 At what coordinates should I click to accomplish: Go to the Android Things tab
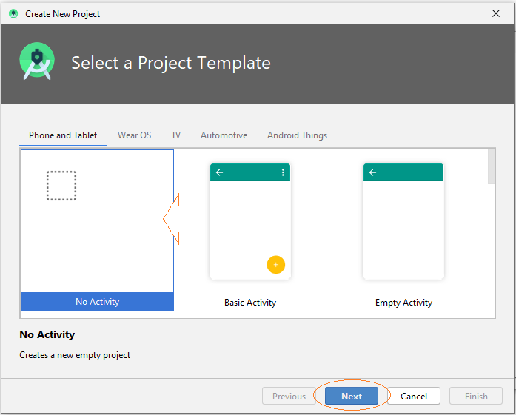click(297, 135)
